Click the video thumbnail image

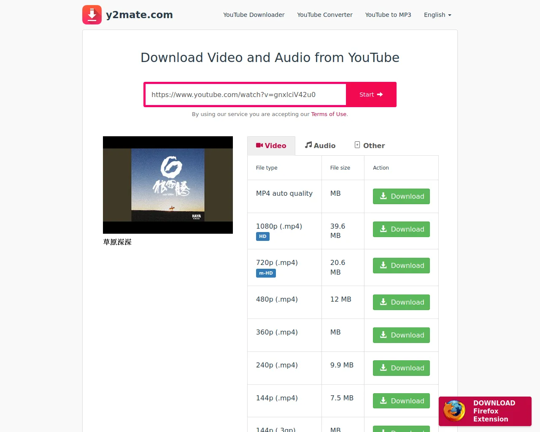click(168, 185)
